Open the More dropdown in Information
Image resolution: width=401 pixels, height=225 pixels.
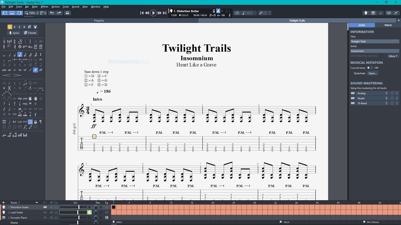pos(393,56)
